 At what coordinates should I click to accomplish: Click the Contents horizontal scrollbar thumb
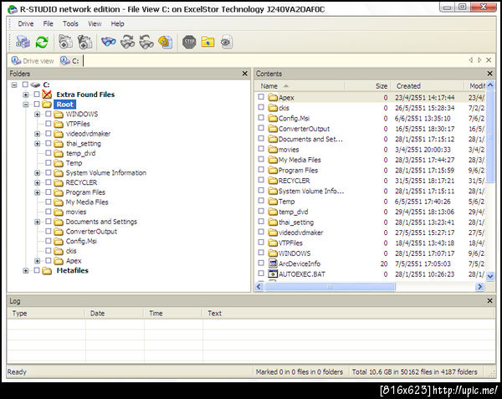(330, 287)
